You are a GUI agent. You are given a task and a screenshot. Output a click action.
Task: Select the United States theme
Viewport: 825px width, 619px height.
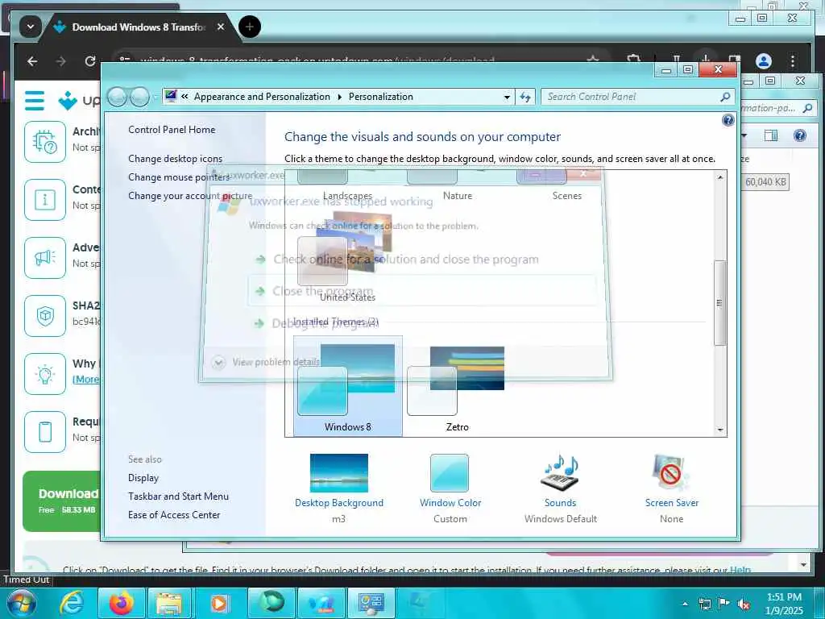tap(347, 257)
